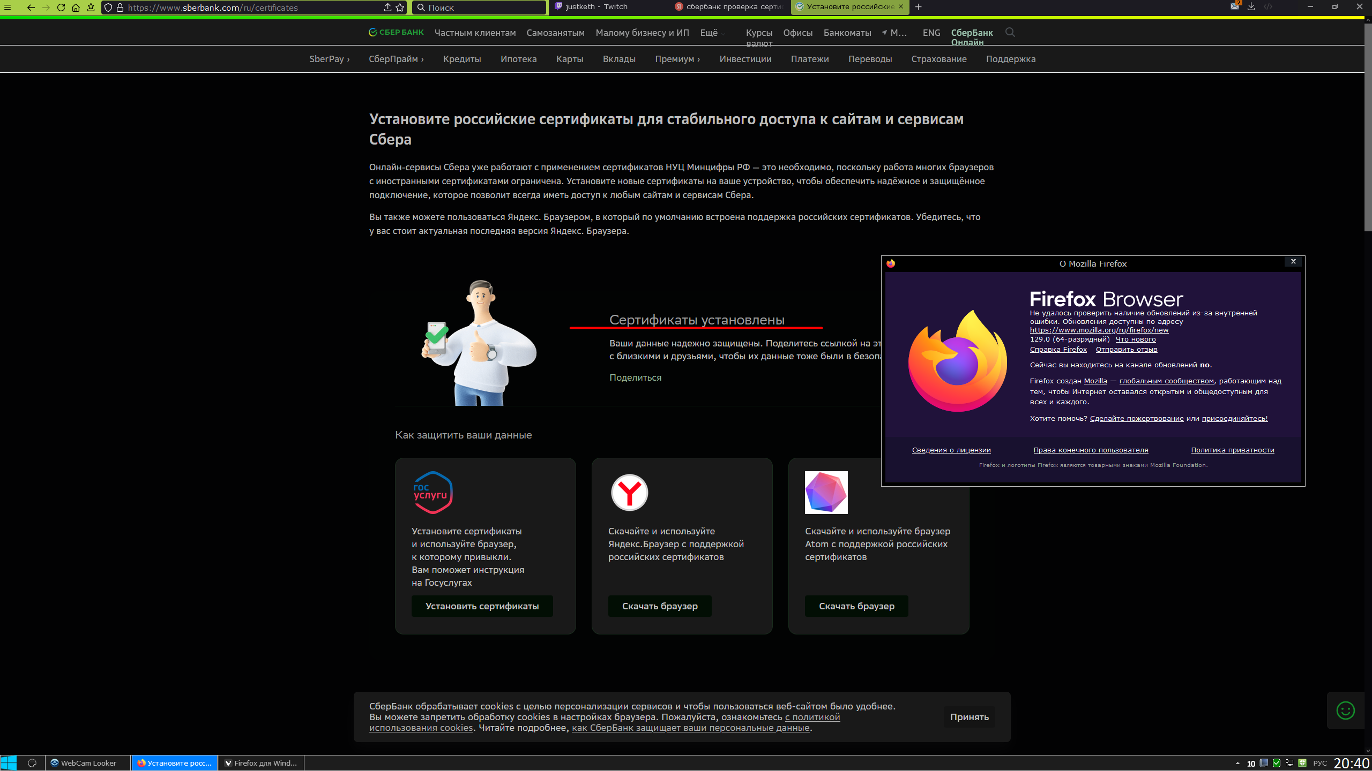1372x771 pixels.
Task: Open the Firefox hamburger menu
Action: pyautogui.click(x=8, y=7)
